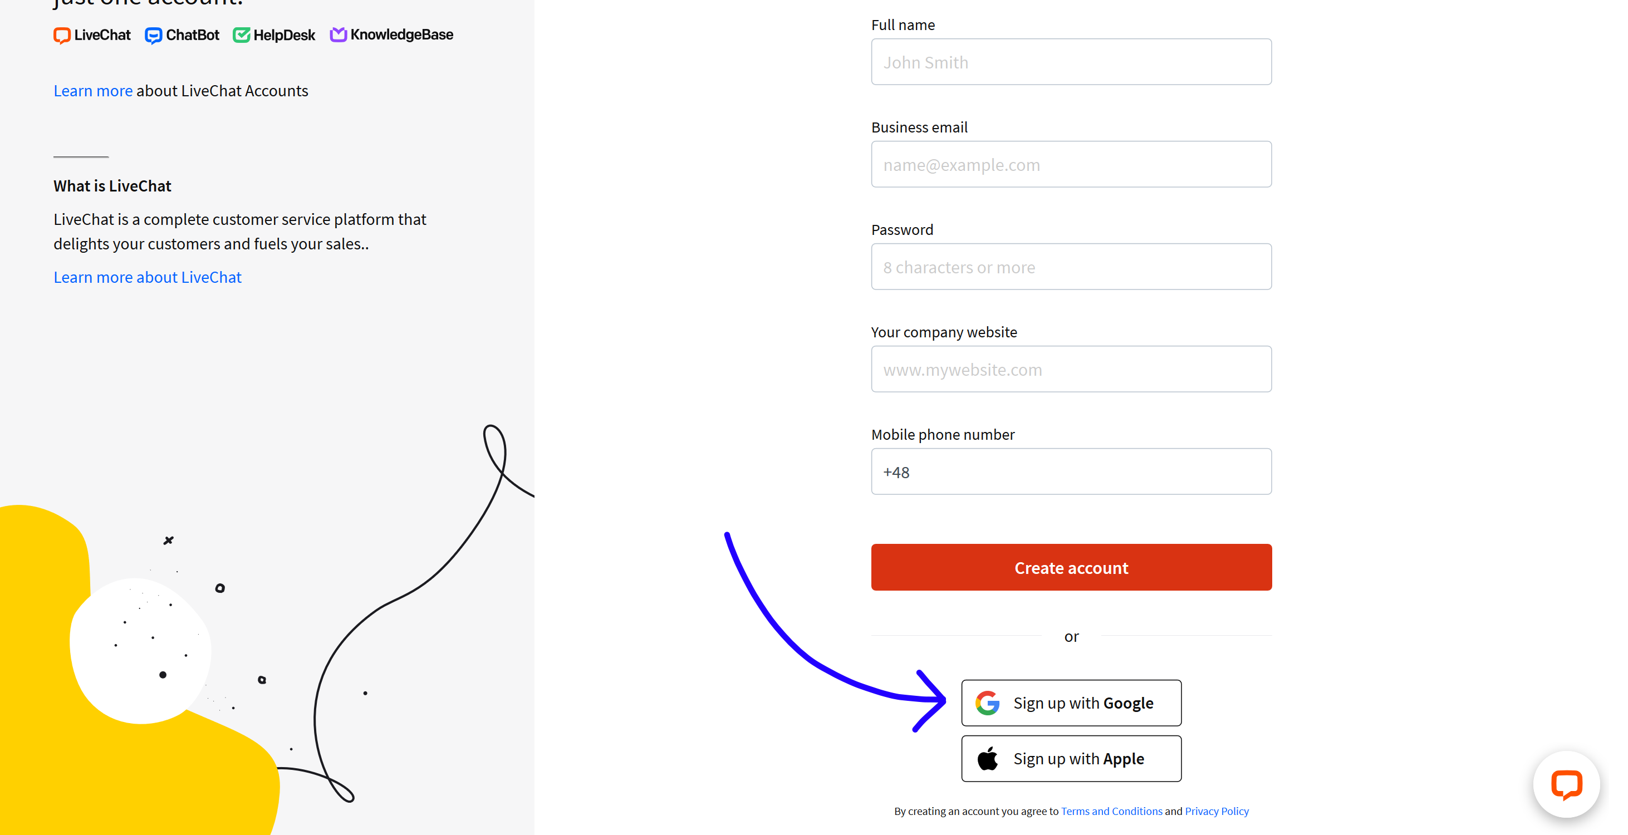Select the Password input field

[1070, 266]
